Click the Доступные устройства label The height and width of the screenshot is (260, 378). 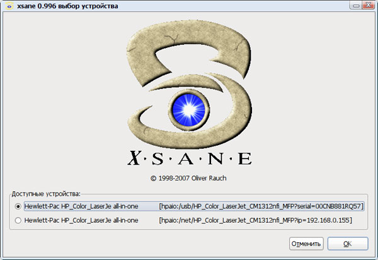click(46, 194)
